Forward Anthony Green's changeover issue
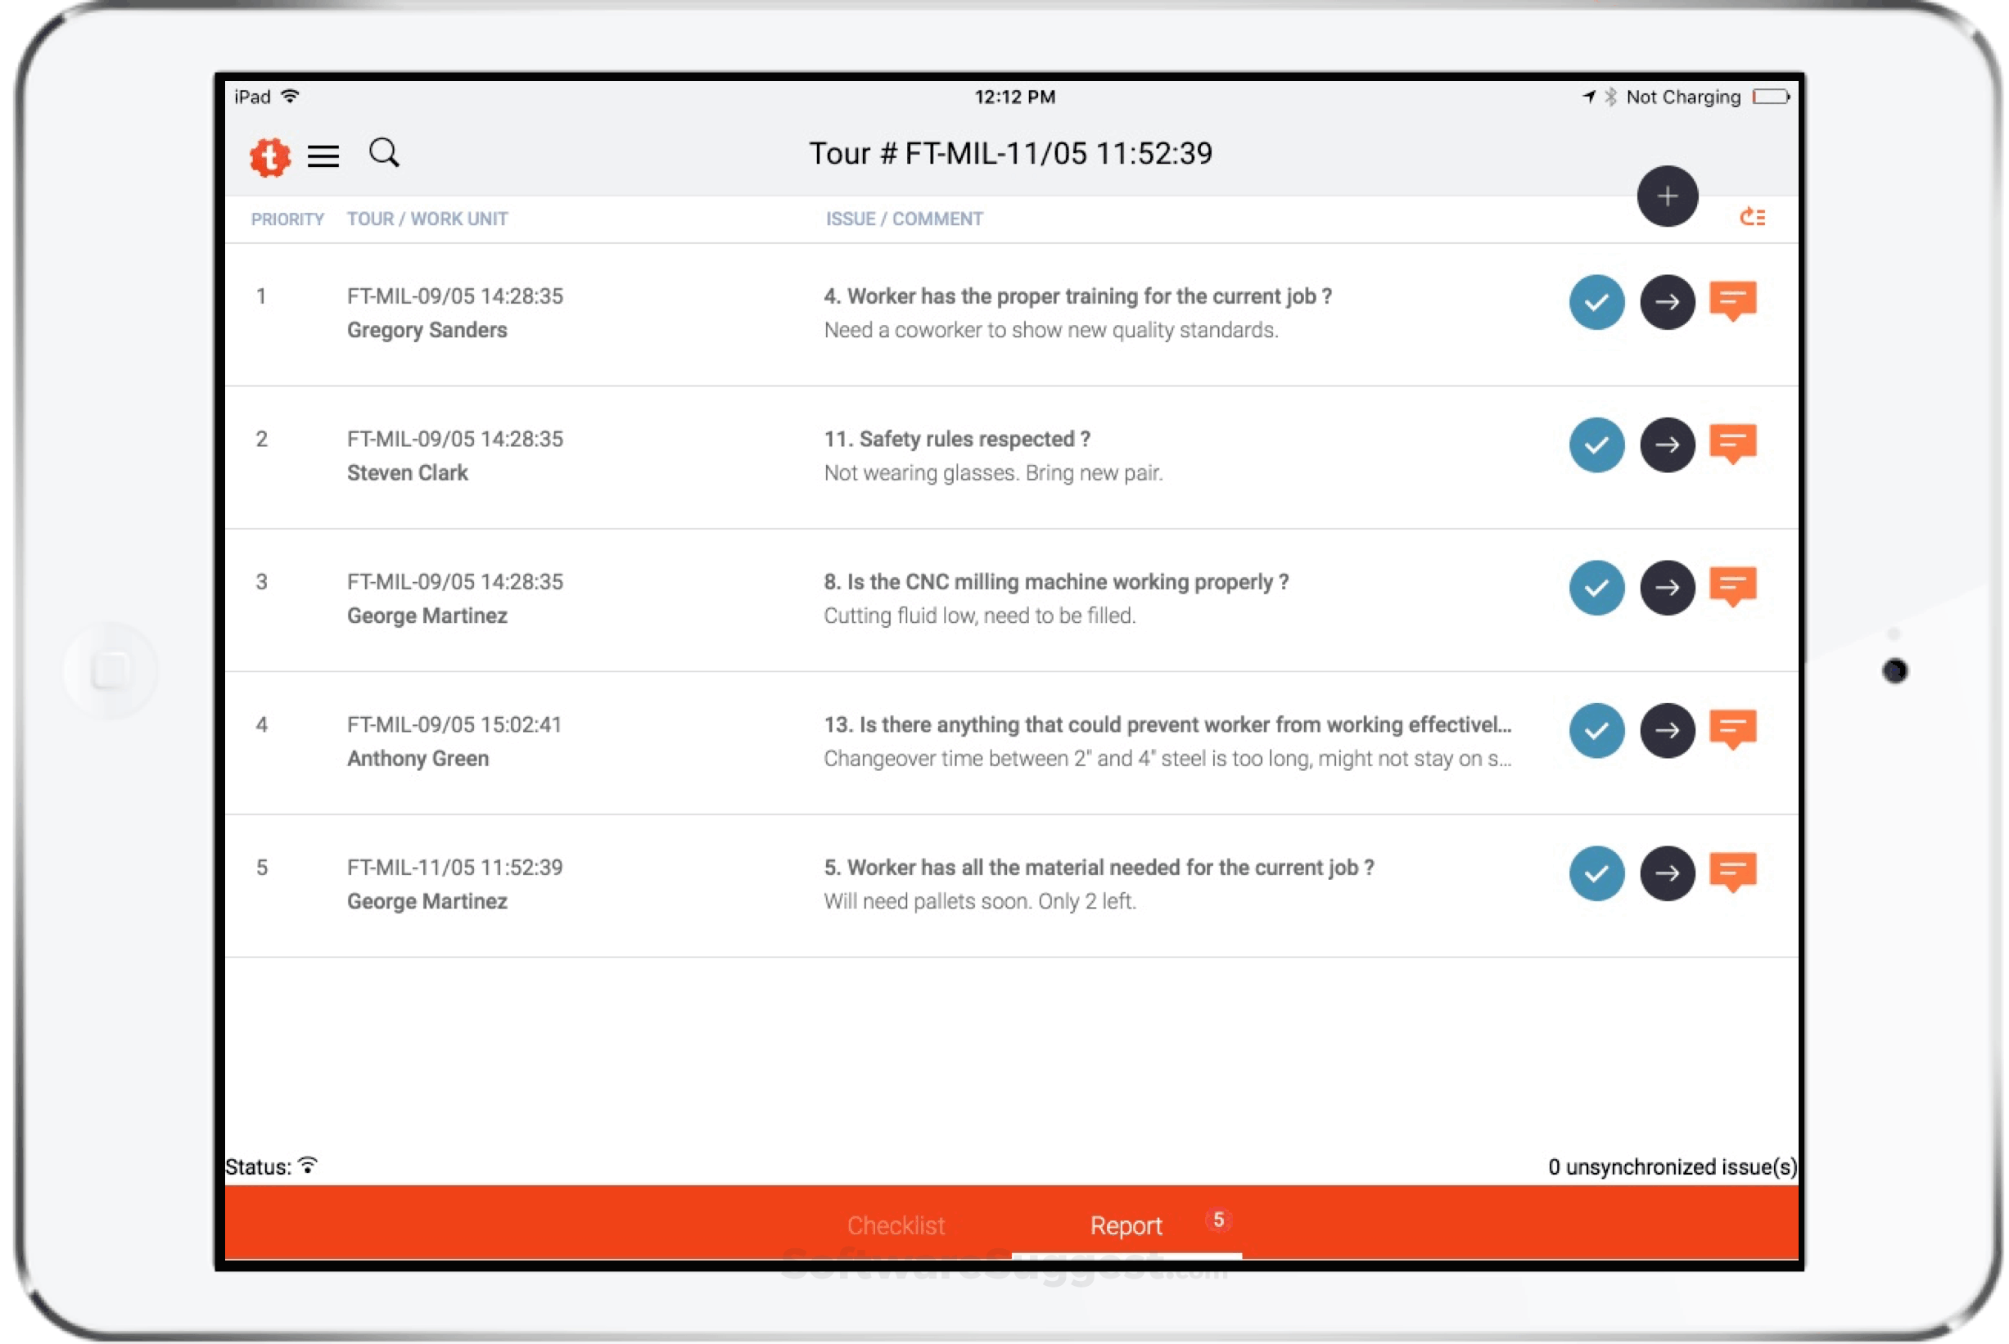 tap(1666, 730)
